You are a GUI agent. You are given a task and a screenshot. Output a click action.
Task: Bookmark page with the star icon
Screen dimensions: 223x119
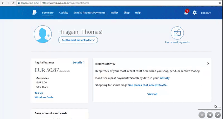coord(220,3)
